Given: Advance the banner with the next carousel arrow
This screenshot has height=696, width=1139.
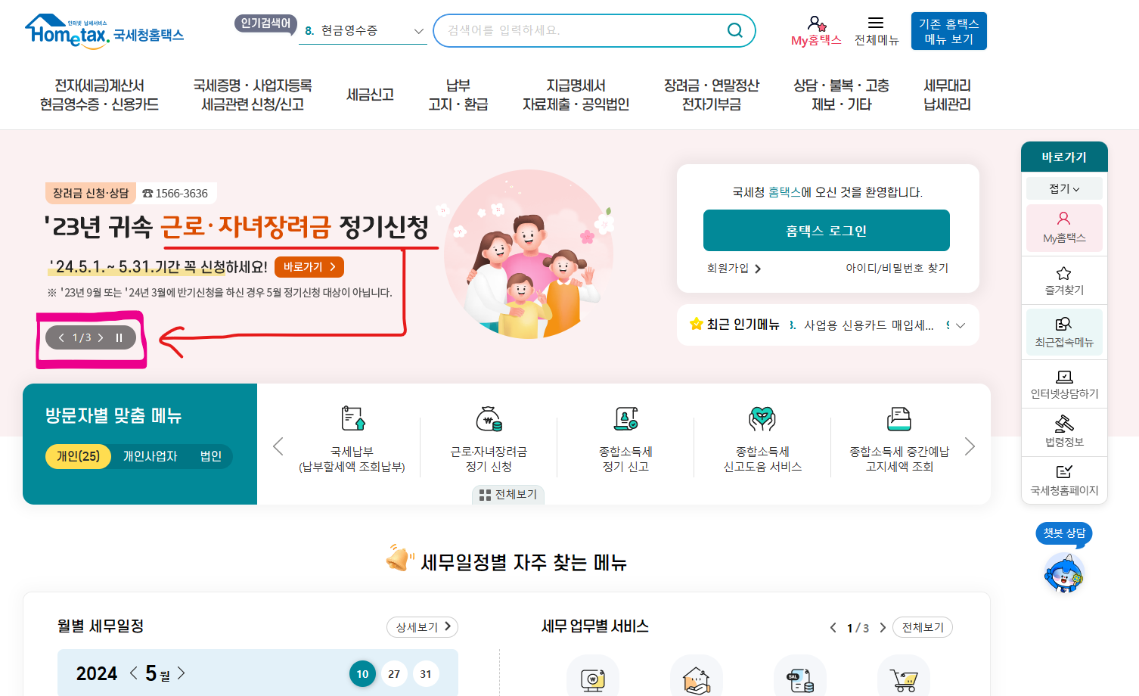Looking at the screenshot, I should coord(101,337).
